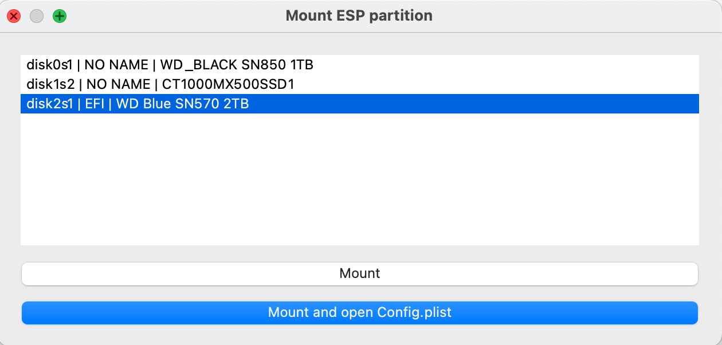Click the "WD Blue SN570 2TB" drive name
The height and width of the screenshot is (345, 722).
point(182,104)
